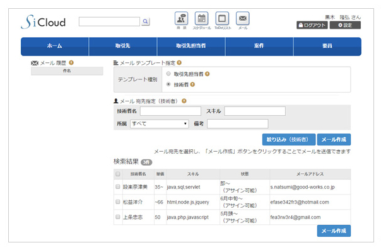381x250 pixels.
Task: Click the person icon of メール宛先指定
Action: (116, 101)
